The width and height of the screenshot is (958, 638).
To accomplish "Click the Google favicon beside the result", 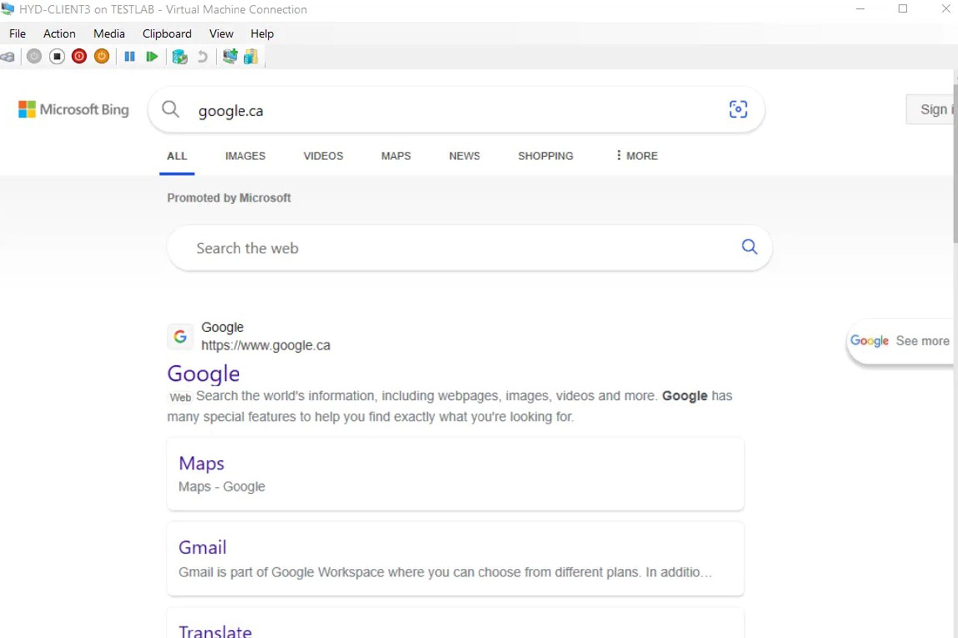I will (x=180, y=337).
